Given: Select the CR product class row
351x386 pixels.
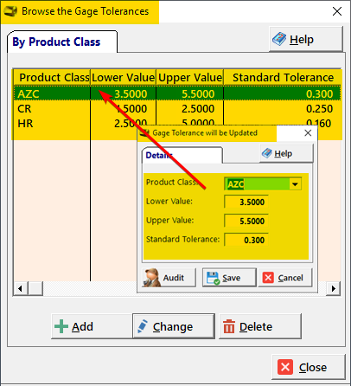Looking at the screenshot, I should (x=177, y=109).
